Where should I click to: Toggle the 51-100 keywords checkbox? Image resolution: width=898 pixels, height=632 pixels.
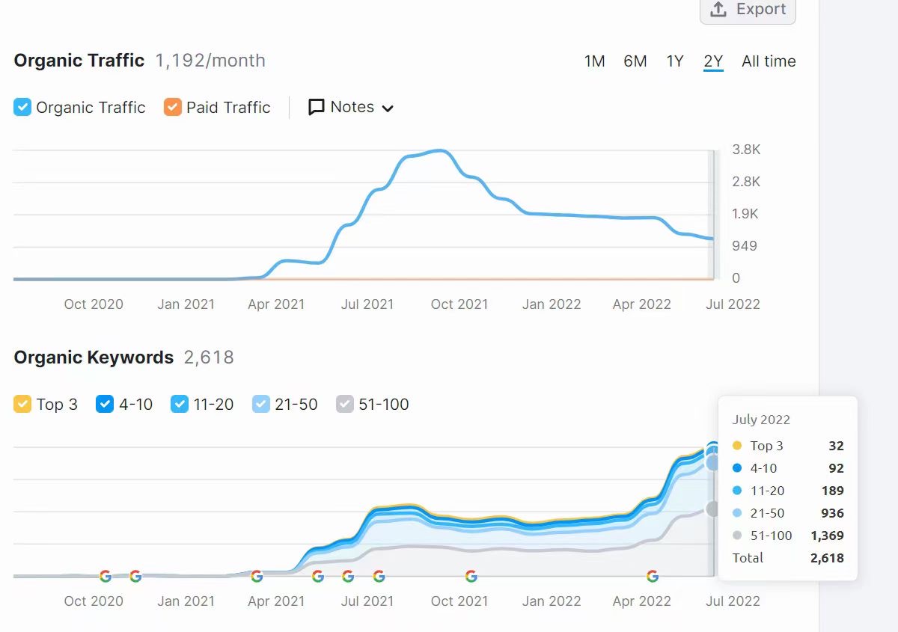click(344, 405)
